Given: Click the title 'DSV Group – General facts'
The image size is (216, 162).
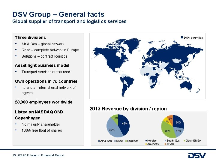Looking at the screenshot, I should (58, 14).
